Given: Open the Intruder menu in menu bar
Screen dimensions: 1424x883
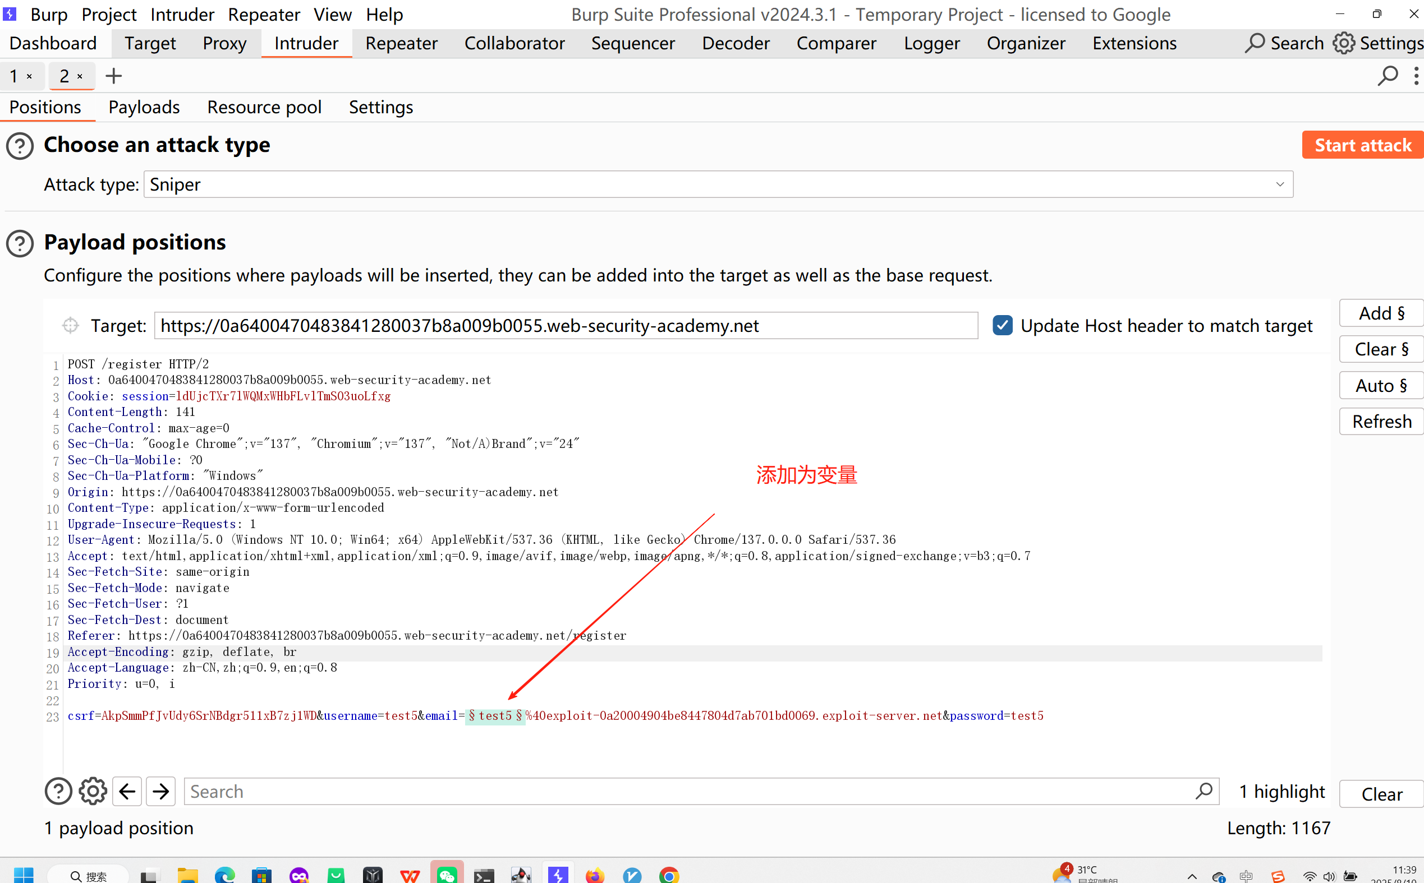Looking at the screenshot, I should [x=182, y=14].
